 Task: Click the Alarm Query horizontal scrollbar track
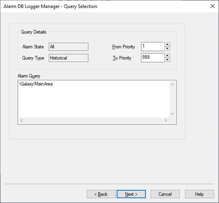click(94, 121)
